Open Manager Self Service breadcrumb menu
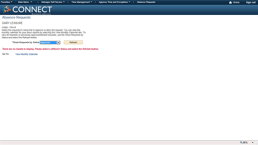The image size is (258, 145). pos(53,2)
